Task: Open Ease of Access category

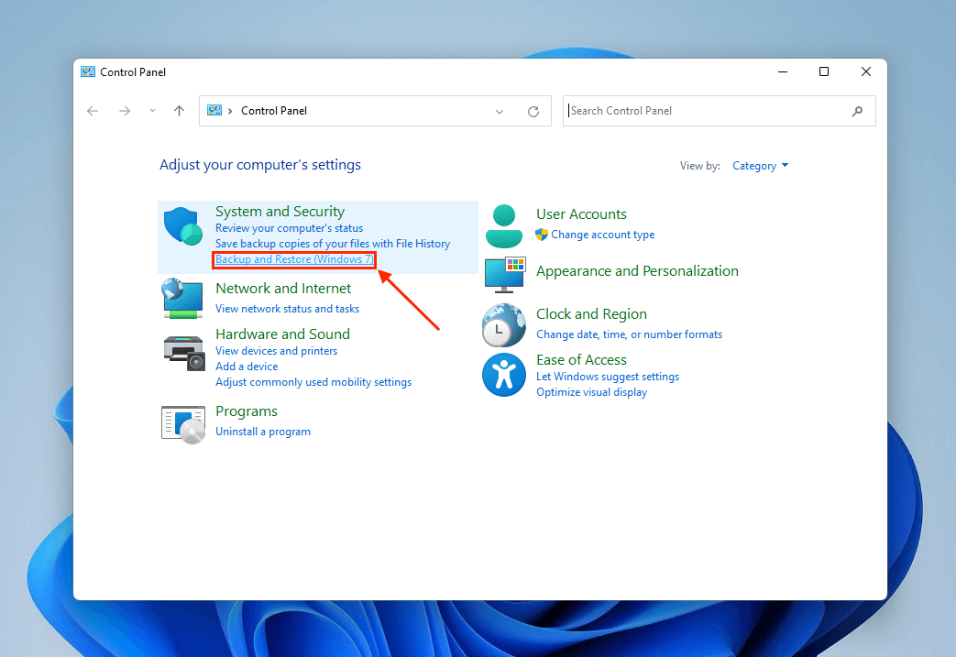Action: coord(582,359)
